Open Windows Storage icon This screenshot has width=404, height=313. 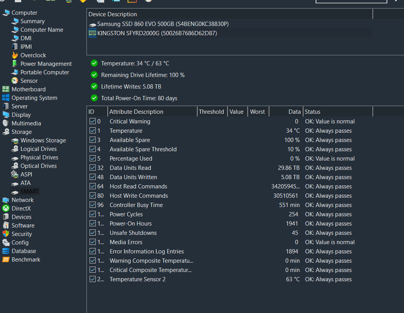(x=15, y=140)
